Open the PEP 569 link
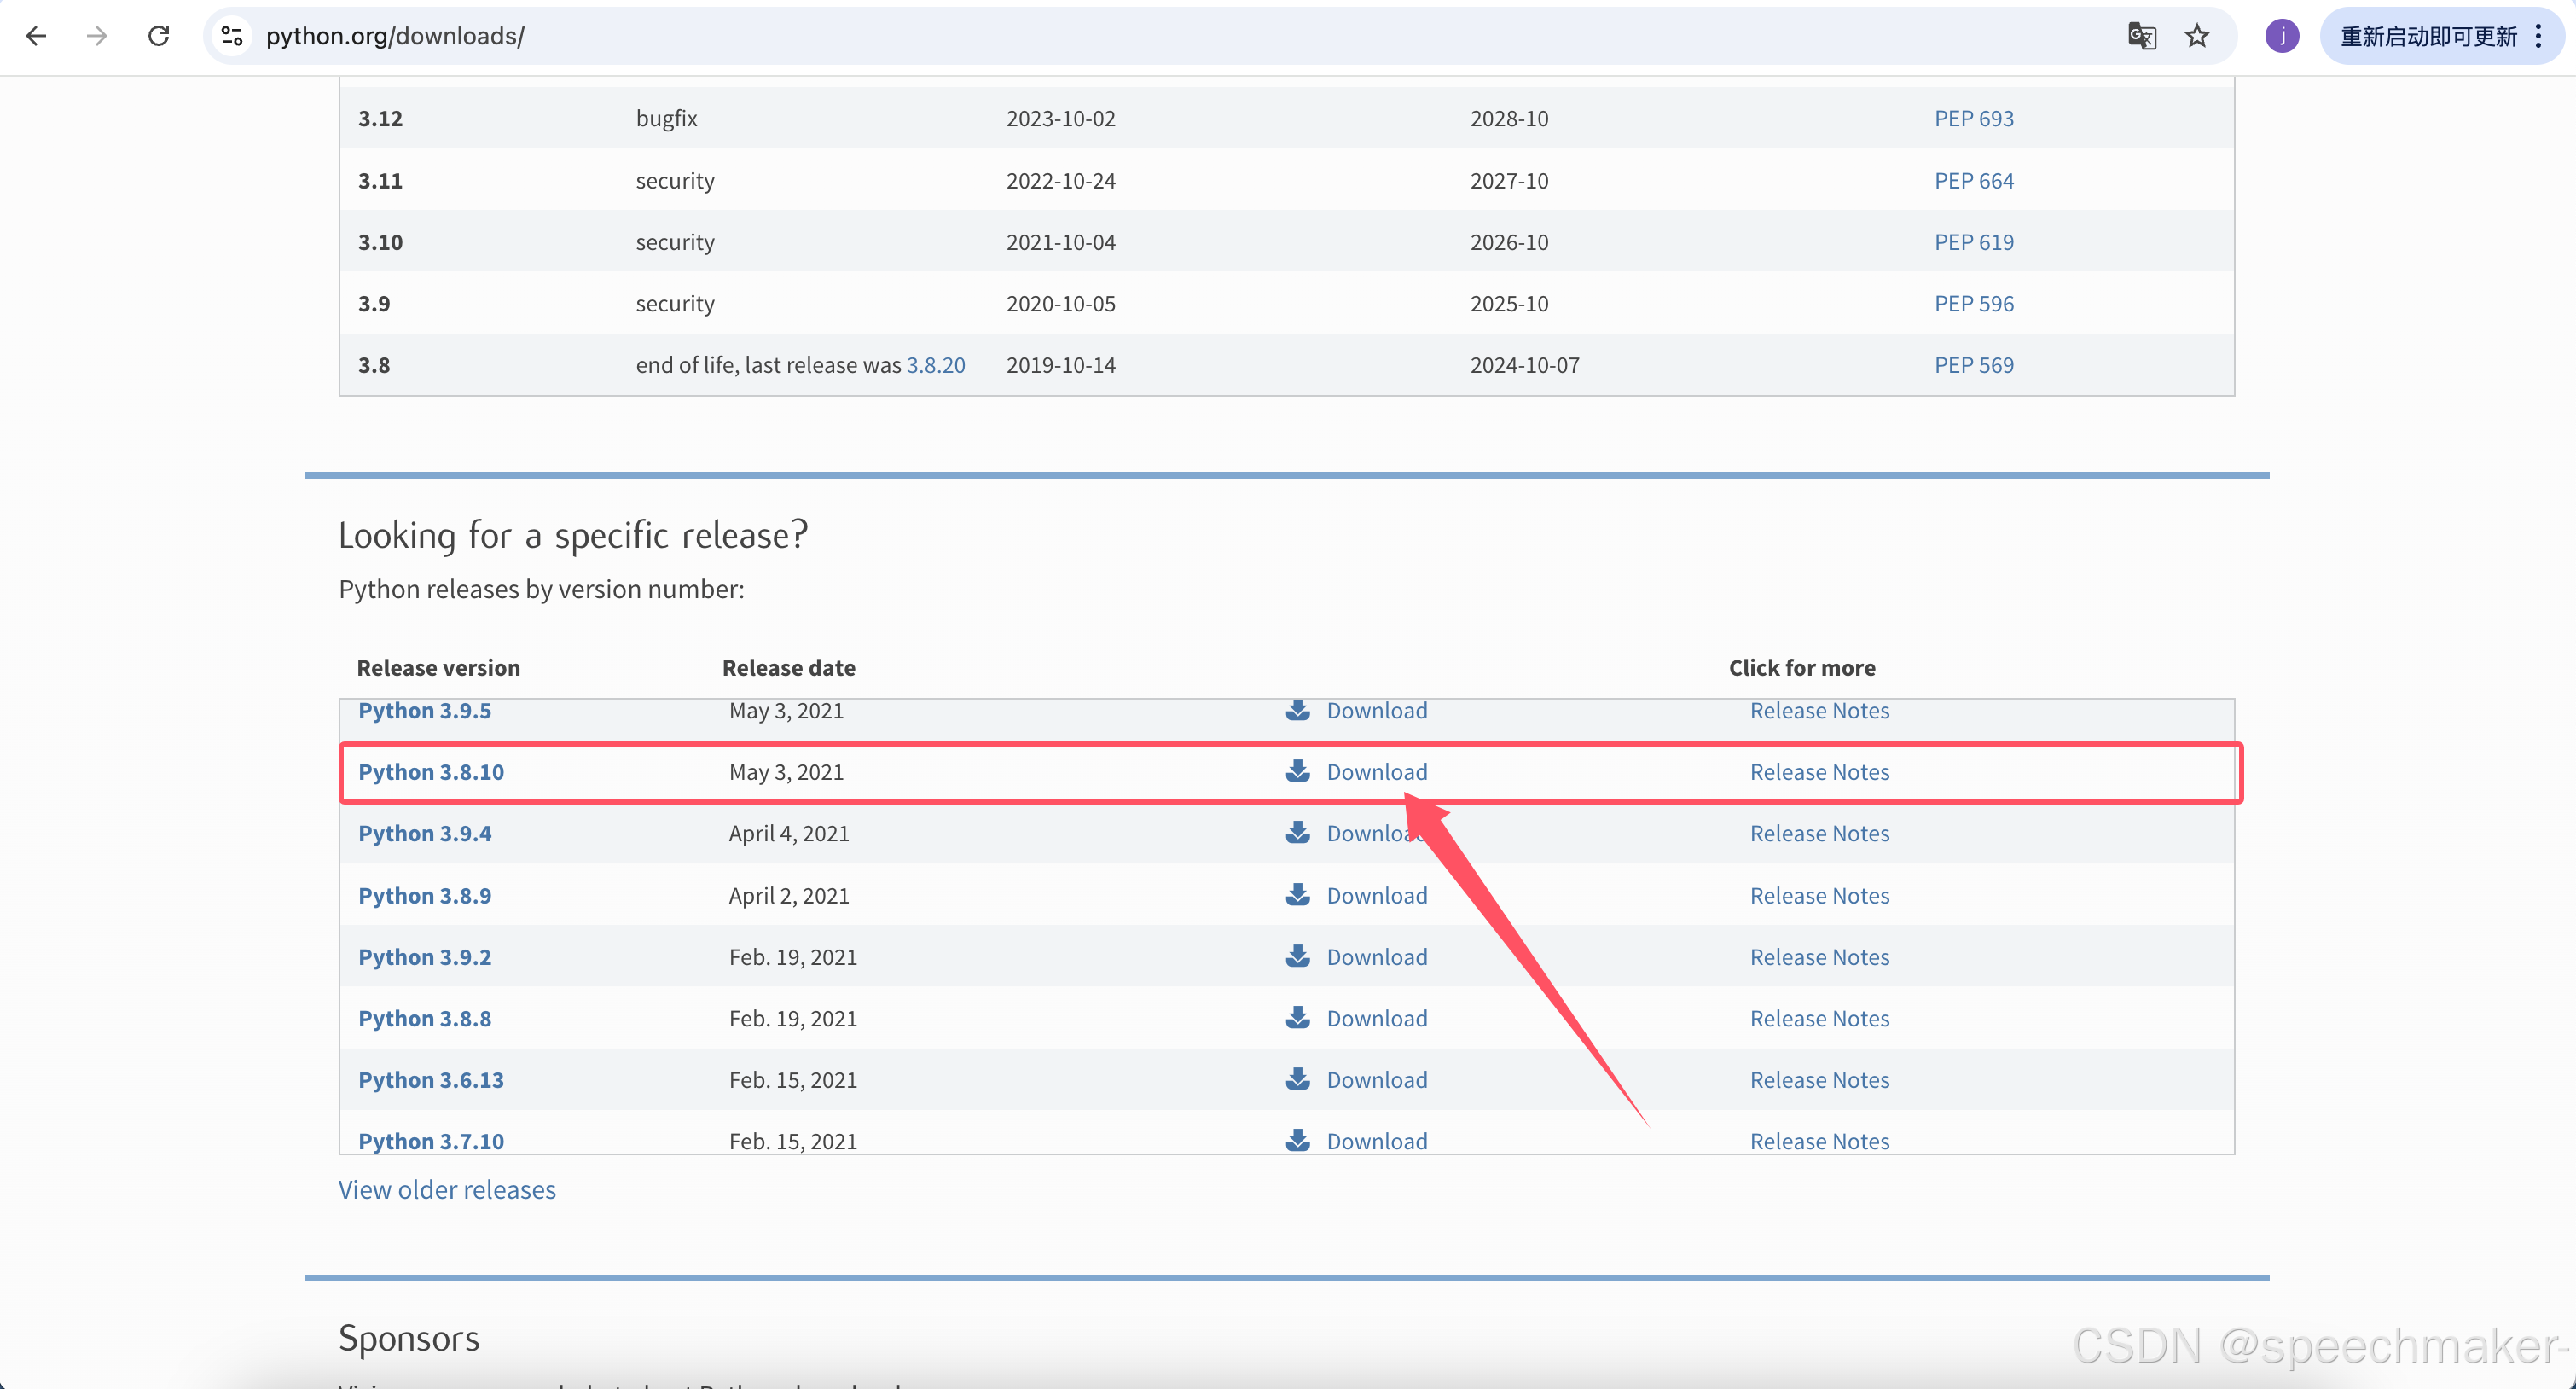Screen dimensions: 2576x1389 [1973, 365]
